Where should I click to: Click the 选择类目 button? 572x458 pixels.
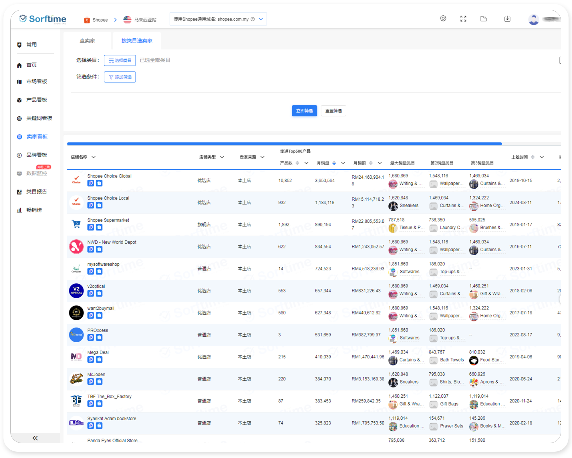120,60
